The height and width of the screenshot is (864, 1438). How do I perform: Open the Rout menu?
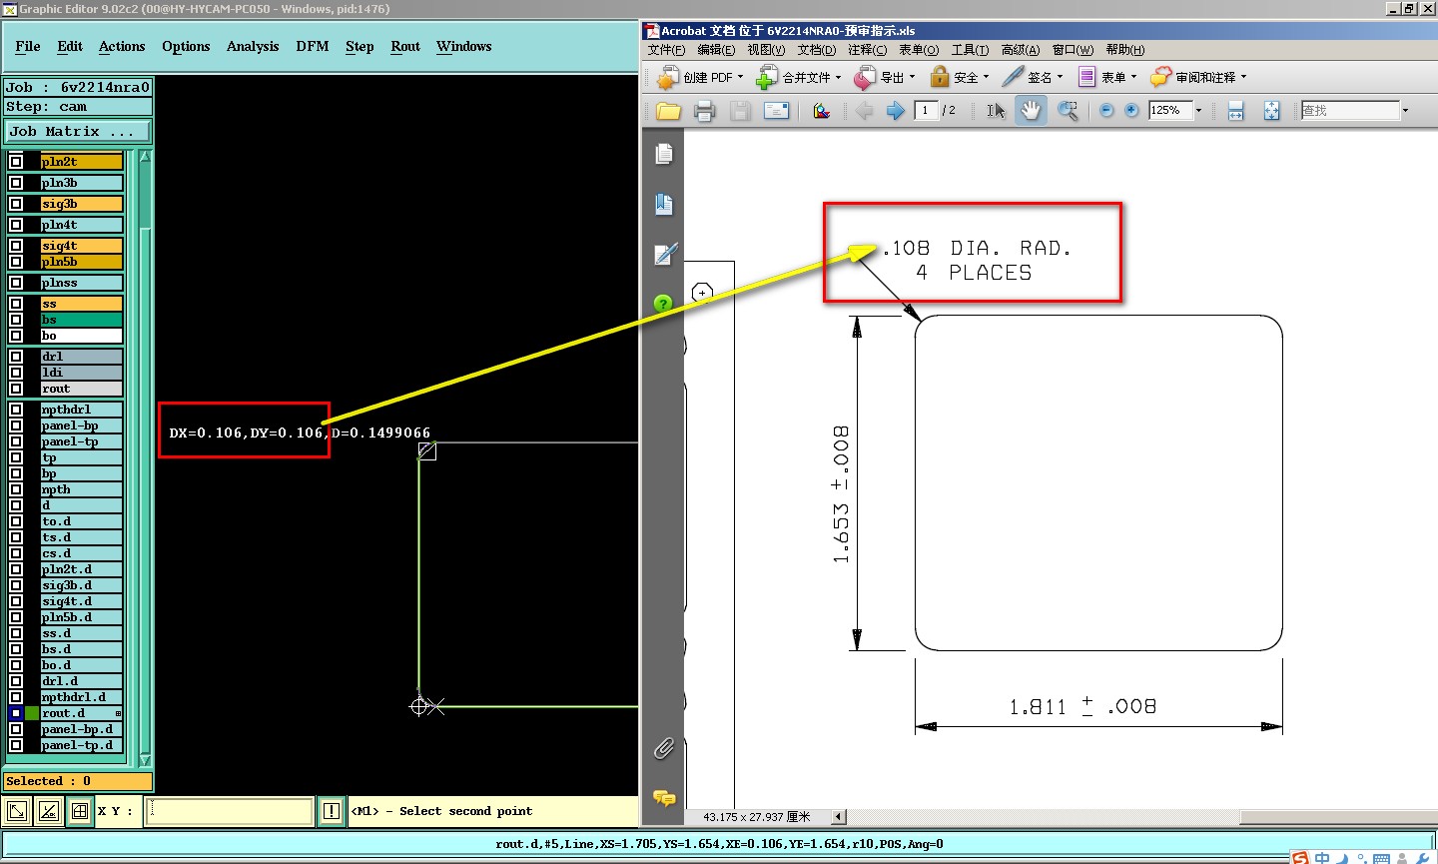[405, 46]
